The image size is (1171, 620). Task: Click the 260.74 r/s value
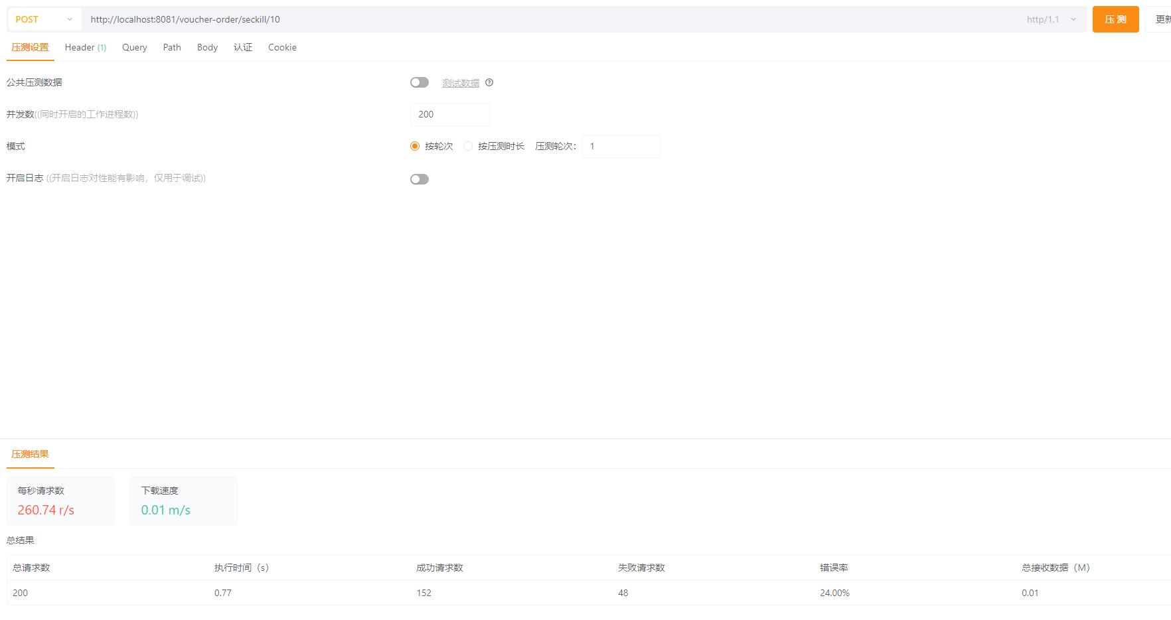point(46,510)
